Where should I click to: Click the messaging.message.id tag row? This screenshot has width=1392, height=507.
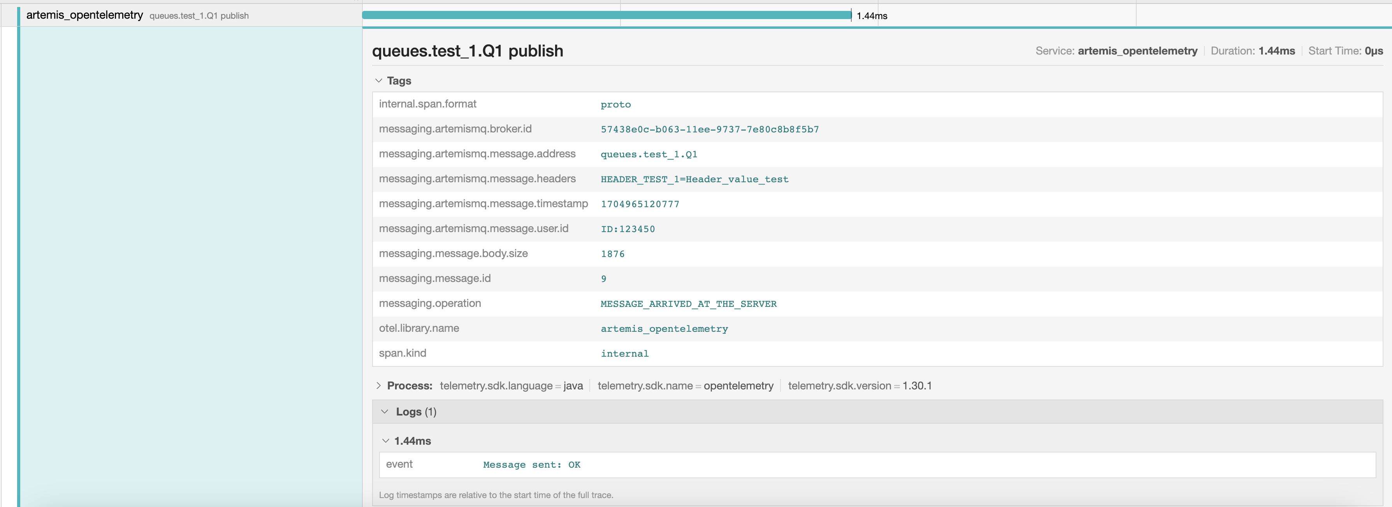click(434, 278)
